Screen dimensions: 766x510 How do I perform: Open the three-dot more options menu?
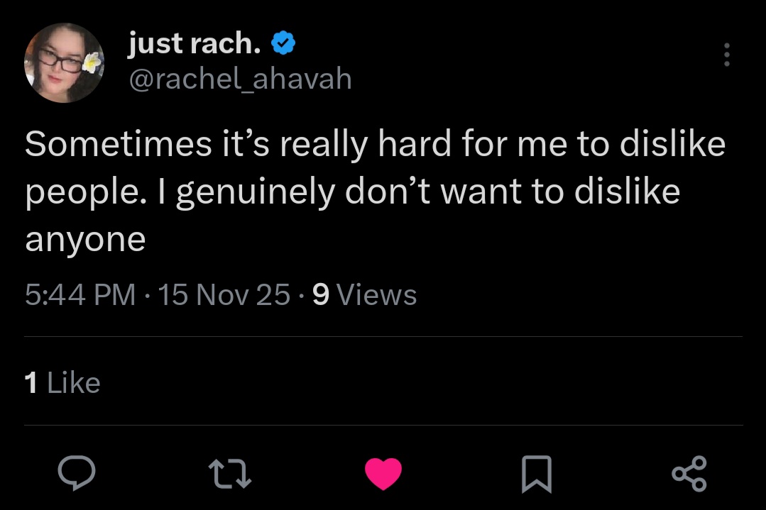click(726, 55)
